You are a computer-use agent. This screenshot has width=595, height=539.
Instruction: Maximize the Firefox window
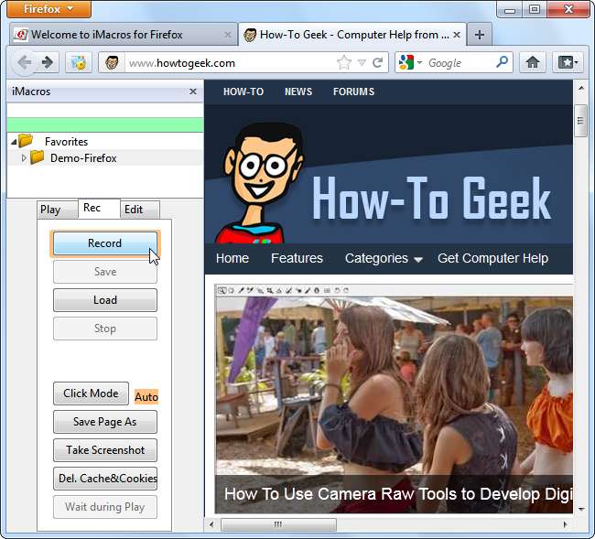535,9
